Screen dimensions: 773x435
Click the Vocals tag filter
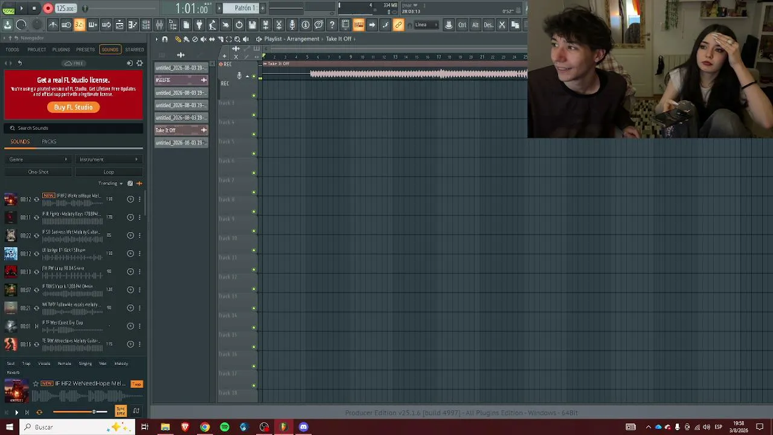pos(44,364)
